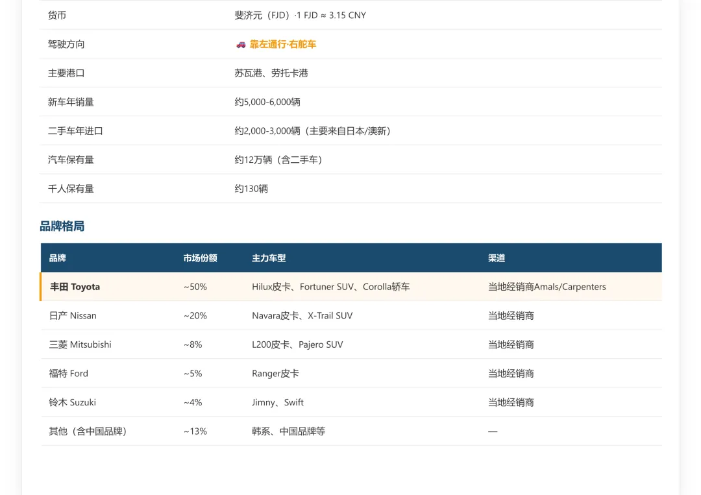Click the 千人保有量 label
701x495 pixels.
coord(71,189)
